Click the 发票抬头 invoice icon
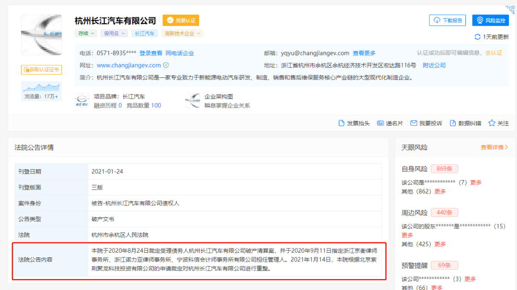 tap(341, 123)
